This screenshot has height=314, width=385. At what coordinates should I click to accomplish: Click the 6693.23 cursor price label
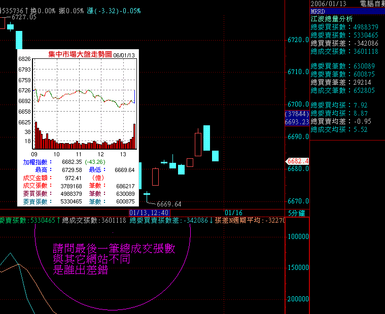(x=297, y=122)
